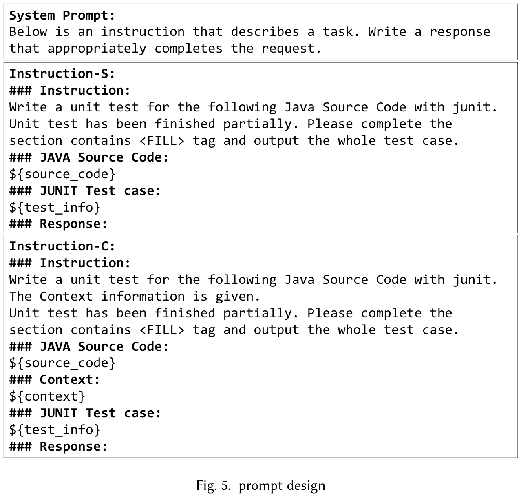Click ${source_code} placeholder in Instruction-S box
The image size is (521, 496).
[x=62, y=174]
